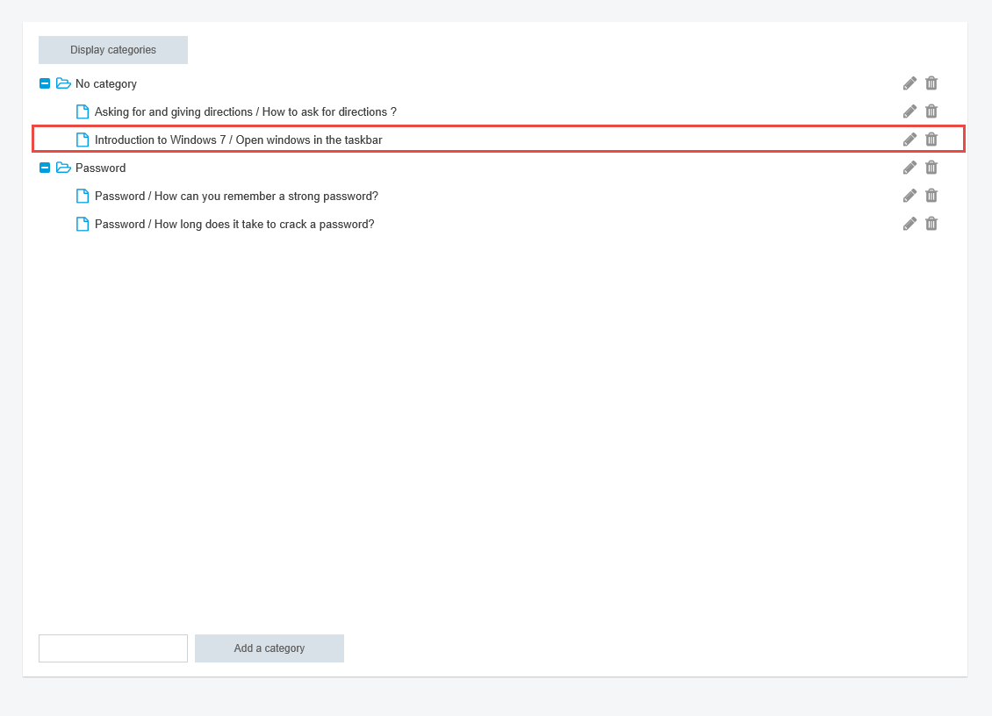Edit the Password category with pencil icon
The width and height of the screenshot is (992, 716).
pyautogui.click(x=909, y=168)
